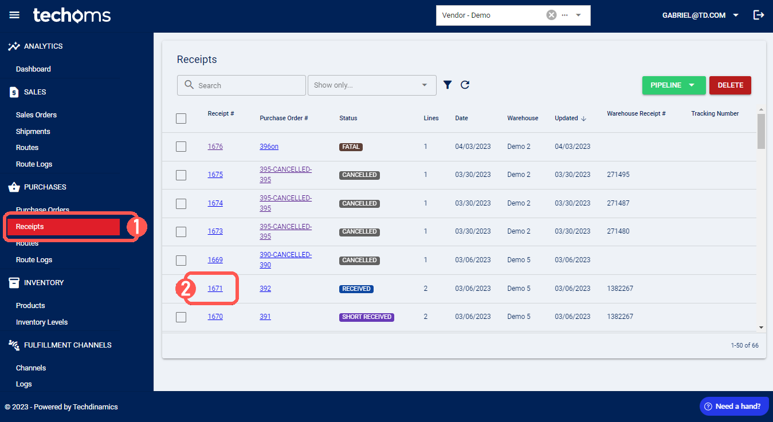Open Shipments page
The width and height of the screenshot is (773, 422).
point(33,131)
